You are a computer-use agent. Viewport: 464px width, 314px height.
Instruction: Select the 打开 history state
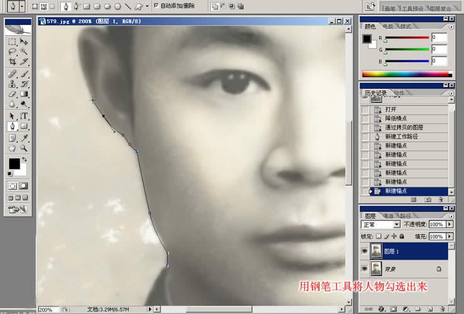[x=390, y=109]
